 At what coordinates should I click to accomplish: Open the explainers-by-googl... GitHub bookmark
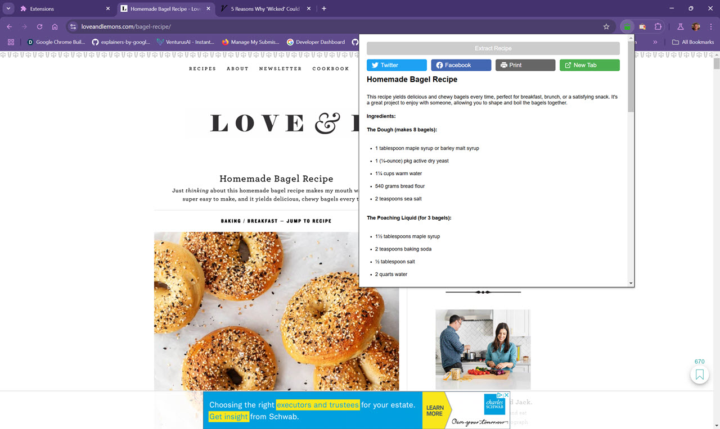click(x=120, y=42)
